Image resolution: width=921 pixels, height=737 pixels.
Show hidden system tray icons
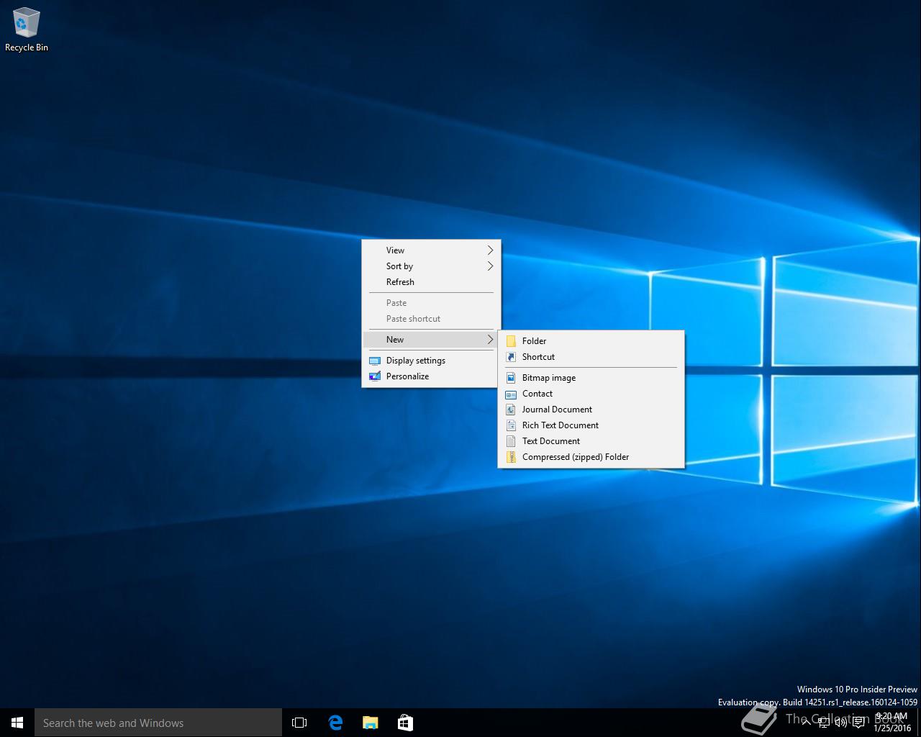pyautogui.click(x=806, y=723)
